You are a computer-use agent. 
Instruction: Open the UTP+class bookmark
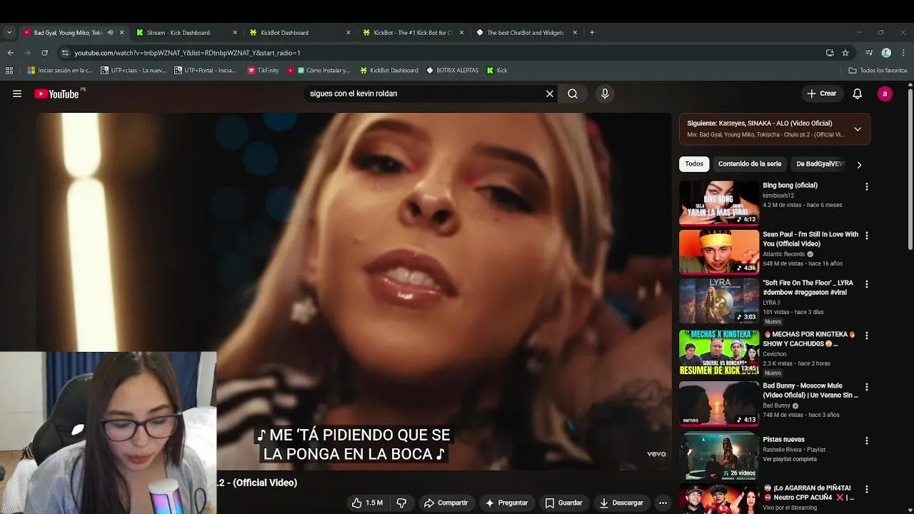click(x=134, y=70)
